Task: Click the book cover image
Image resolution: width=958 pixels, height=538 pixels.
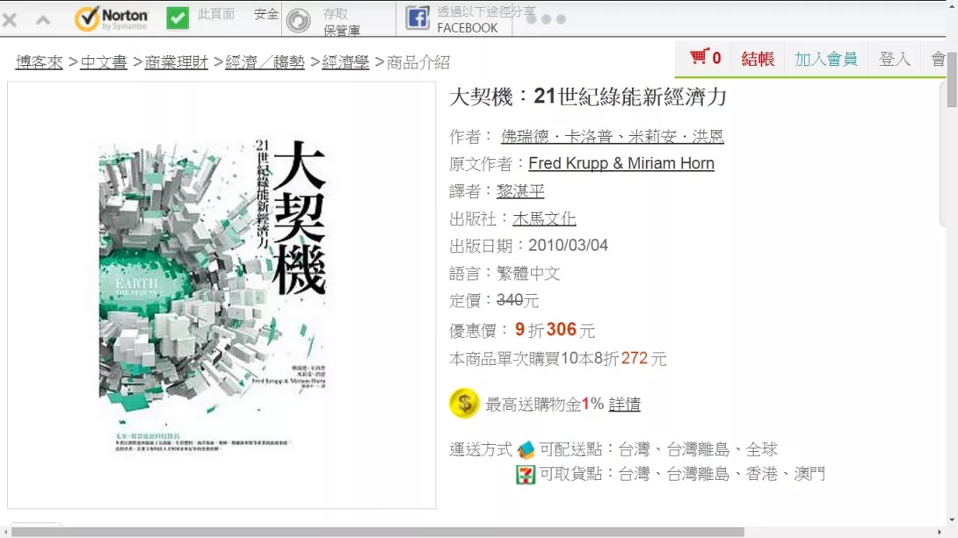Action: (x=214, y=295)
